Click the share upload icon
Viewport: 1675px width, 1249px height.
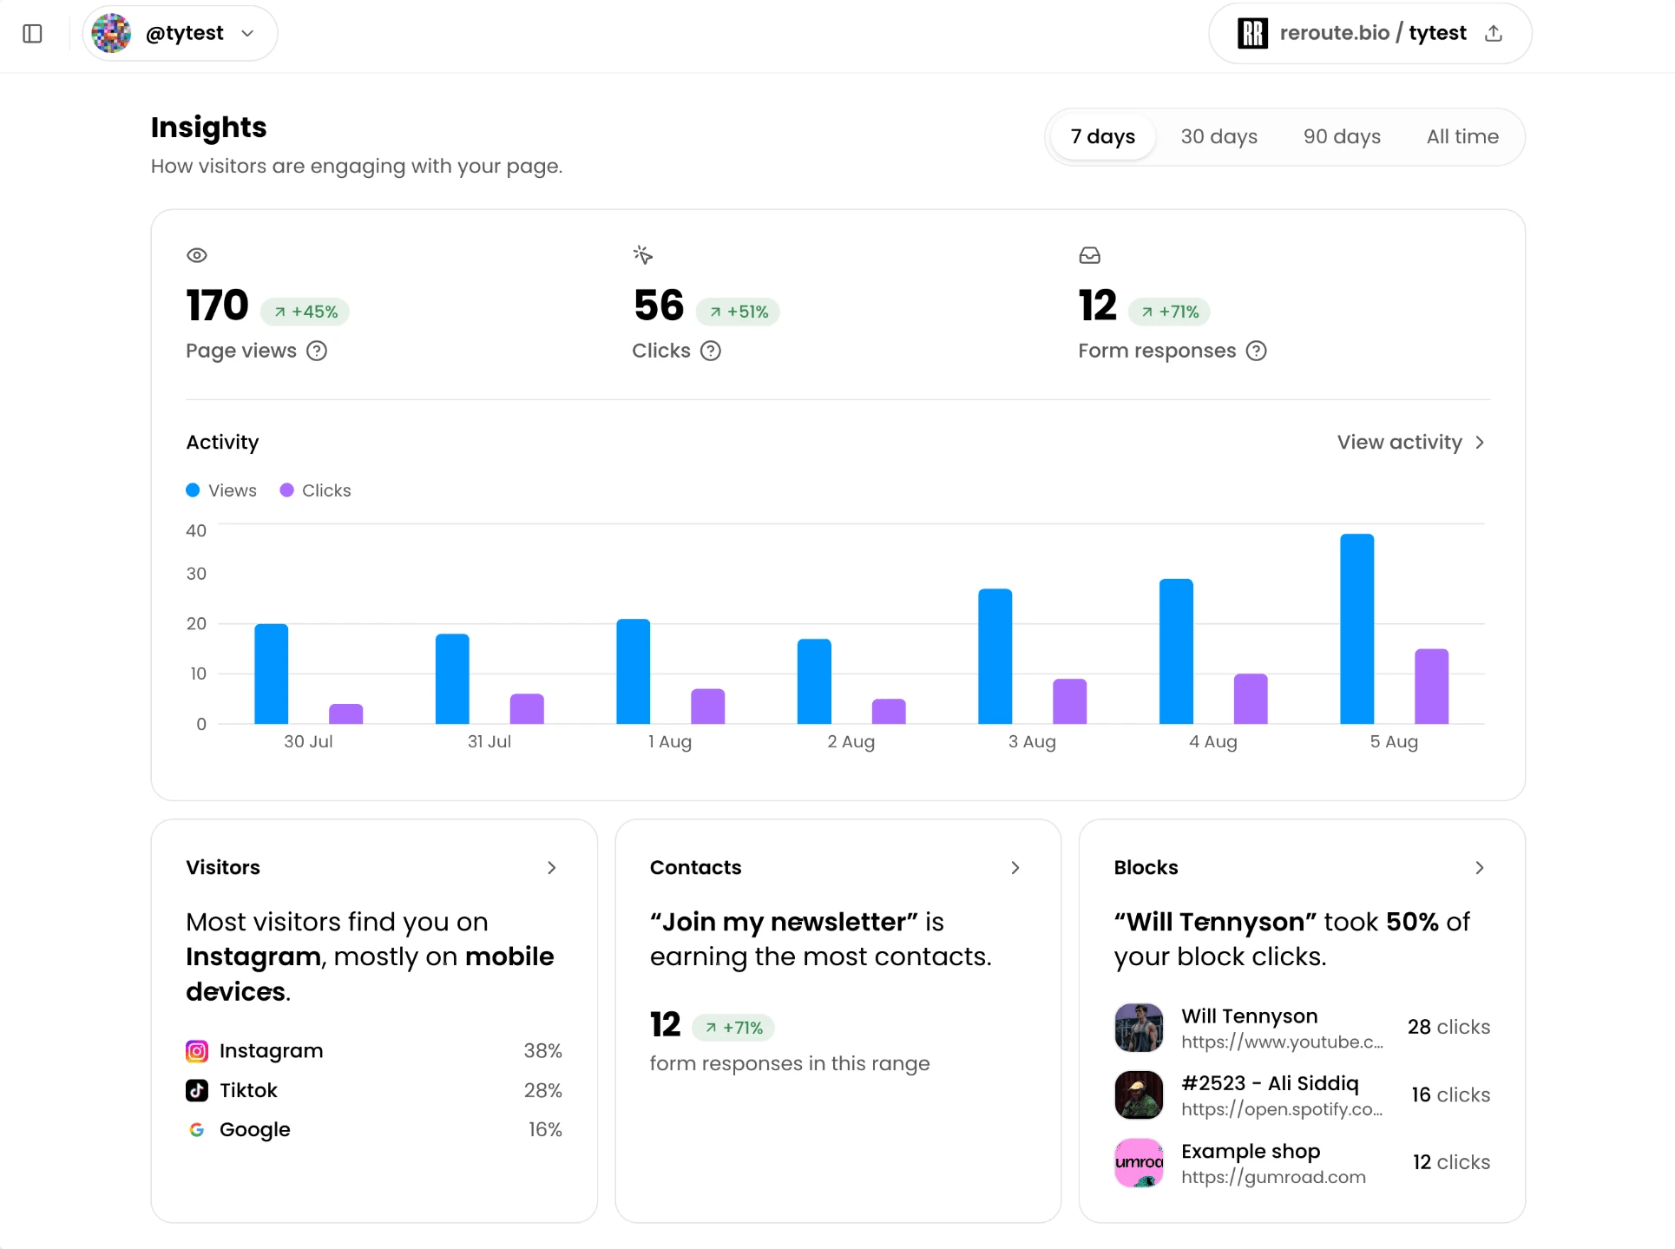(x=1494, y=34)
